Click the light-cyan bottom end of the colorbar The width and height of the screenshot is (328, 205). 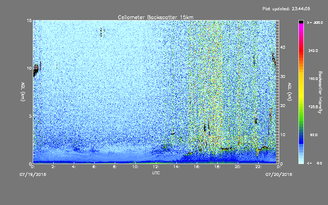point(301,161)
